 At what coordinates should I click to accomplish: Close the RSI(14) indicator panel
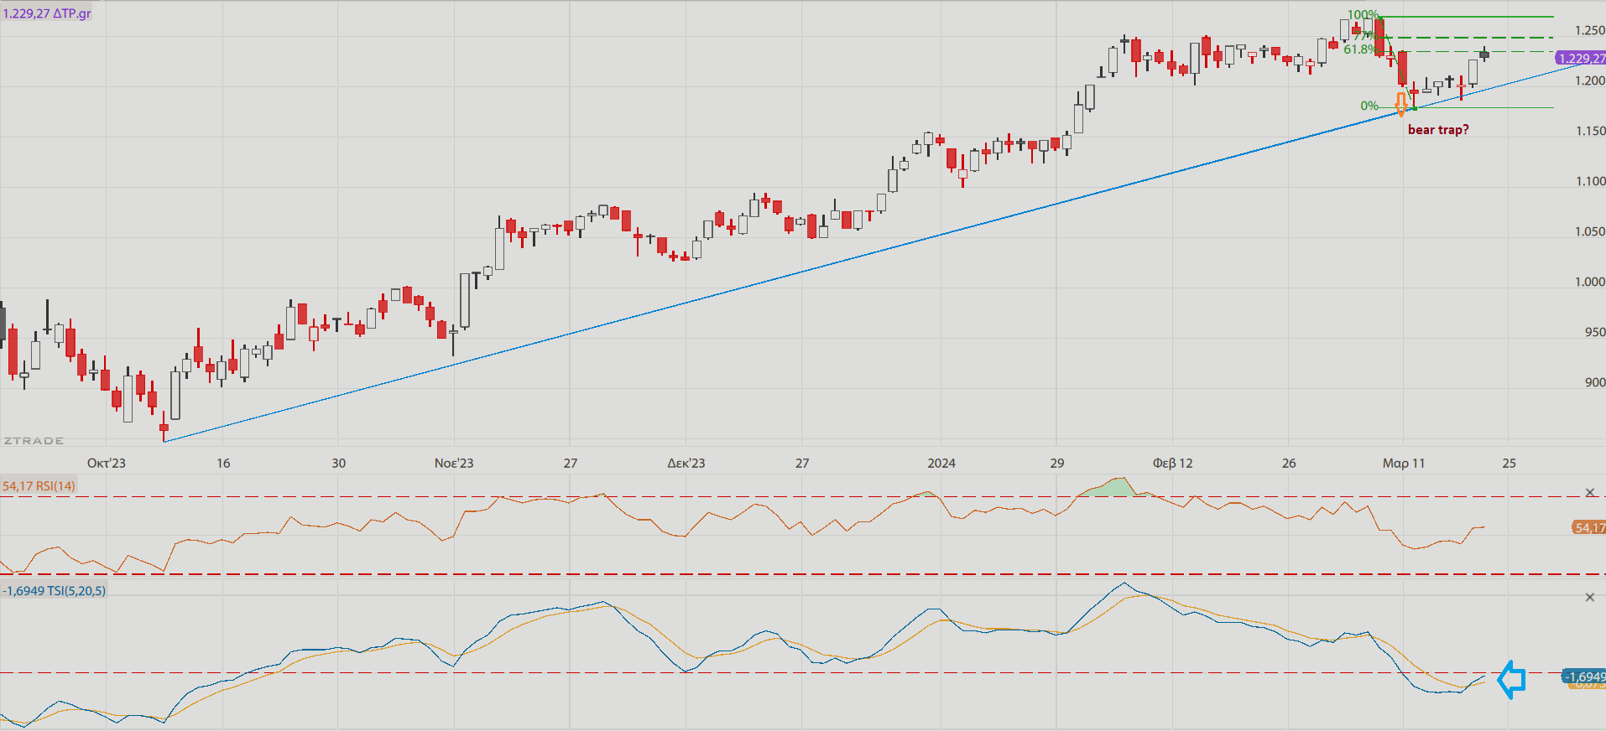pos(1589,493)
